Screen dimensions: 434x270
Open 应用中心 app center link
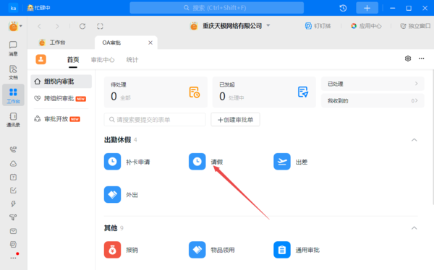coord(366,26)
